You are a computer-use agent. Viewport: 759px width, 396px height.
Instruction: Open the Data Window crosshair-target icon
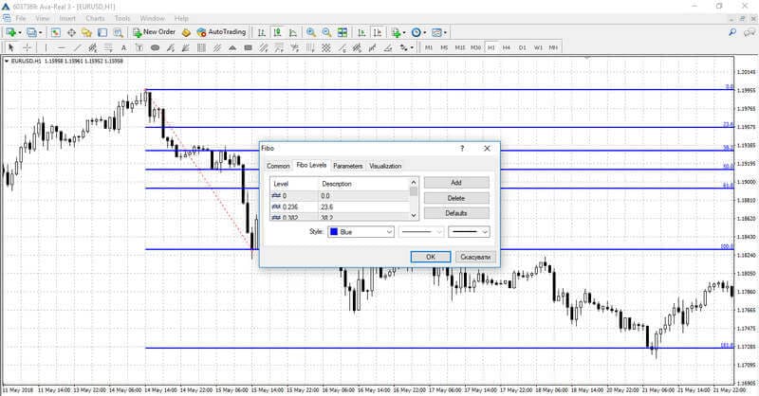71,32
